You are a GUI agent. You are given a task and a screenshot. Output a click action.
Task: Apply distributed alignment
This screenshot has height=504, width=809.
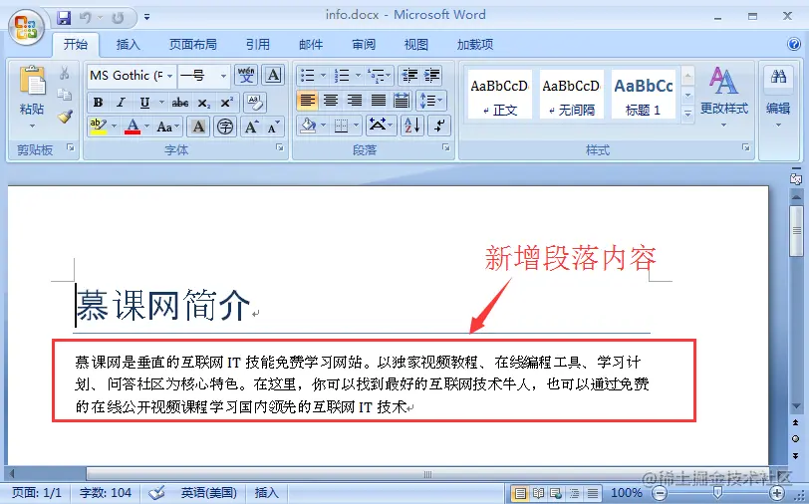(x=402, y=100)
